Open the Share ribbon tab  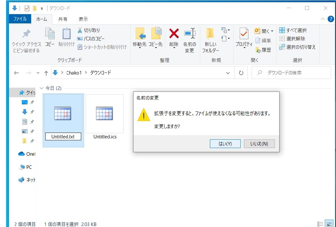63,19
